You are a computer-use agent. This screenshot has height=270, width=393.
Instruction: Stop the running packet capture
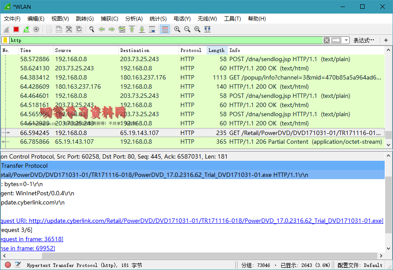[x=16, y=29]
